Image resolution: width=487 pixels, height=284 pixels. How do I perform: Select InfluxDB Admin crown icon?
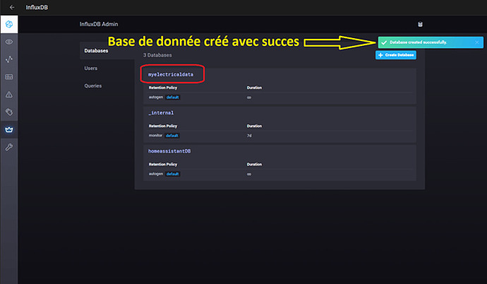[9, 129]
